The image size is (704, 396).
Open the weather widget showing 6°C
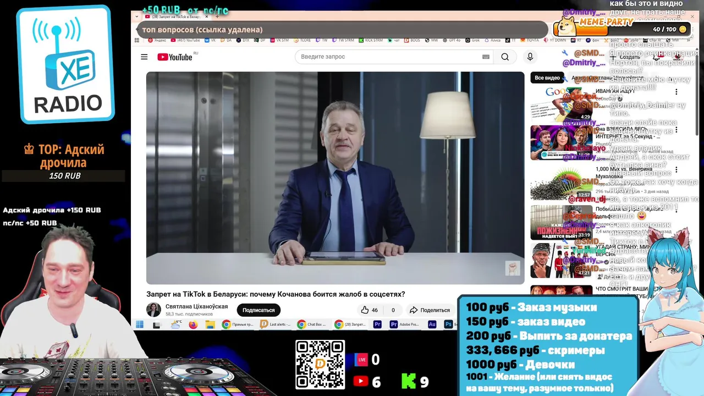tap(176, 324)
